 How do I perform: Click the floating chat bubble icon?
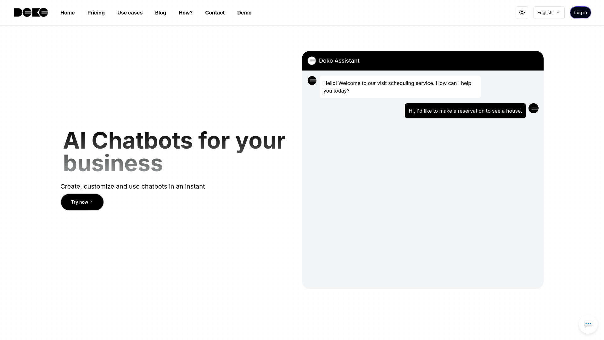(x=588, y=324)
